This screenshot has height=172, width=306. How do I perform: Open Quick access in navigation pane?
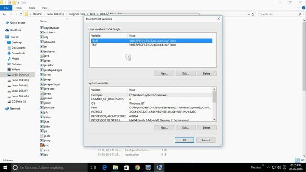18,23
